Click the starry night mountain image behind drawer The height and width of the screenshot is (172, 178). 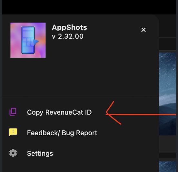(167, 94)
